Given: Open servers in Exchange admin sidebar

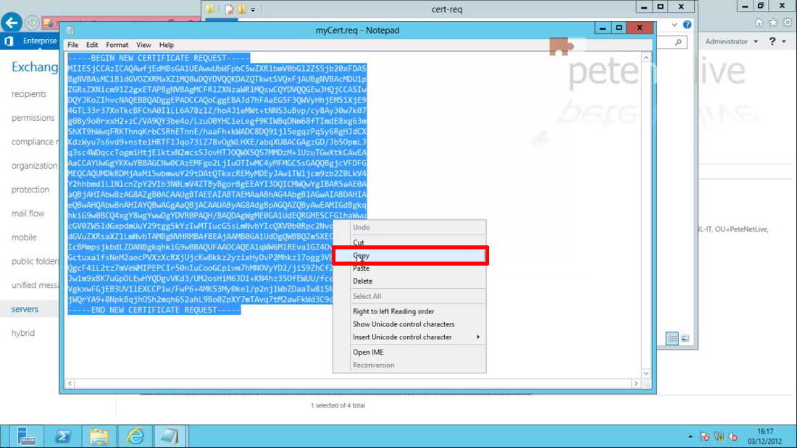Looking at the screenshot, I should coord(25,309).
